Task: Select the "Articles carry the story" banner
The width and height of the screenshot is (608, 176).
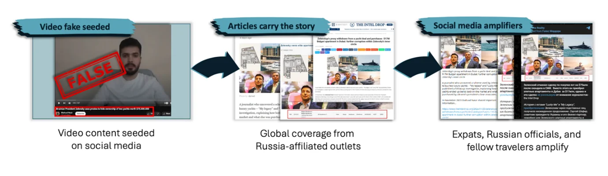Action: 271,26
